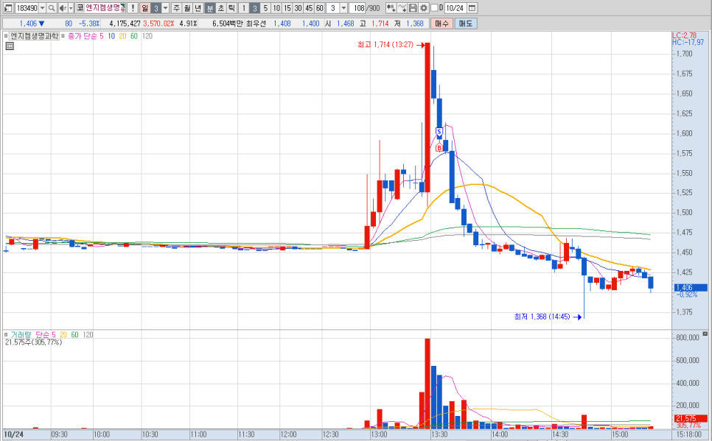Click the green 60 moving average color label
The width and height of the screenshot is (712, 441).
134,36
